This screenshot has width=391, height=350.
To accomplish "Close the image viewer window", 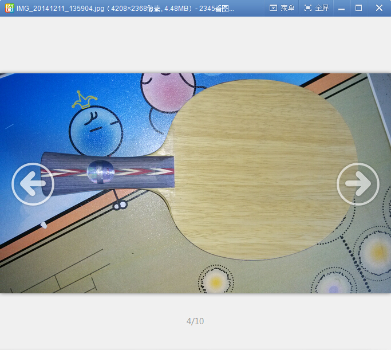I will [x=379, y=8].
